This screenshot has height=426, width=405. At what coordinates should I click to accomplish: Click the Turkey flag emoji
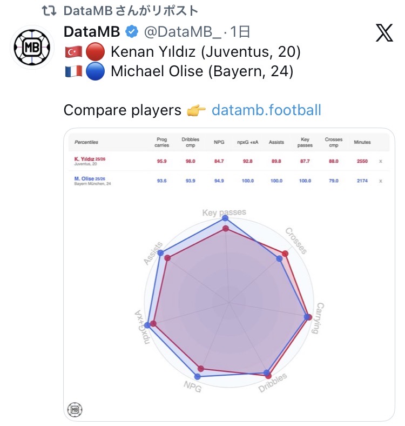[x=73, y=52]
